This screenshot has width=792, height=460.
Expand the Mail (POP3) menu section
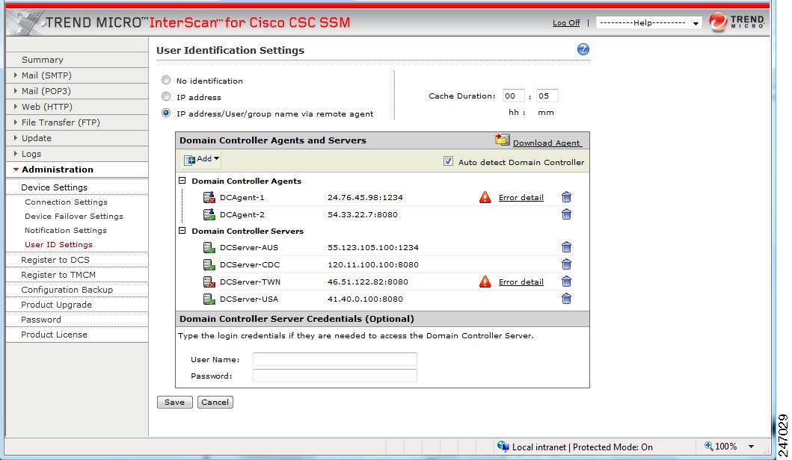[16, 91]
